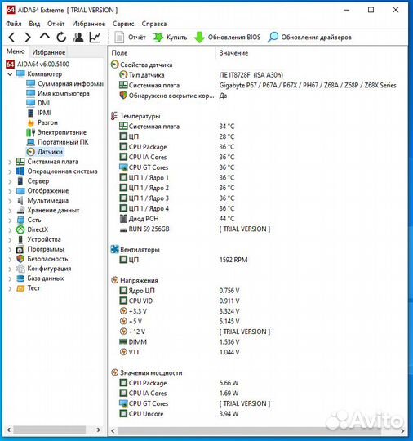
Task: Expand the Сервер tree node
Action: (10, 181)
